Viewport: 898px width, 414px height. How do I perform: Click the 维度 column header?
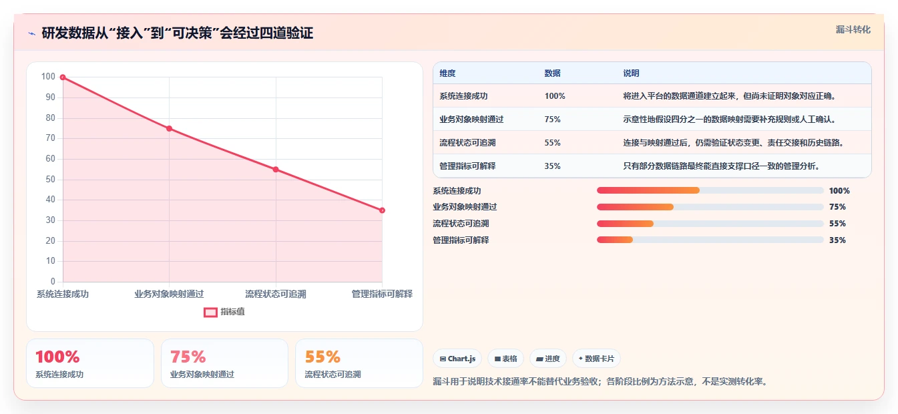point(447,73)
